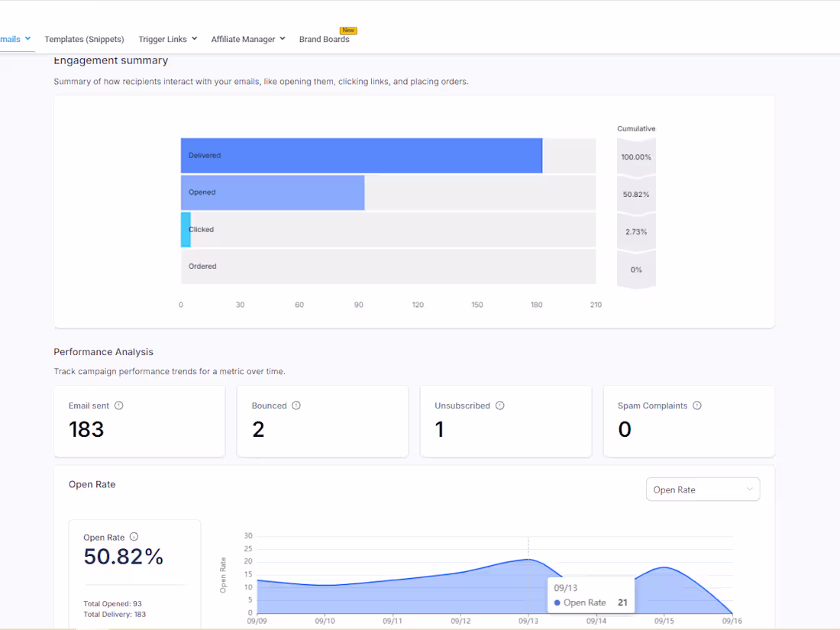Click the Bounced metric info icon

(296, 405)
